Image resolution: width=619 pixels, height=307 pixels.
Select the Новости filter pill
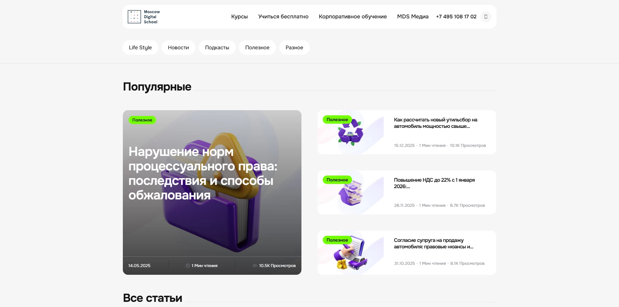point(178,47)
